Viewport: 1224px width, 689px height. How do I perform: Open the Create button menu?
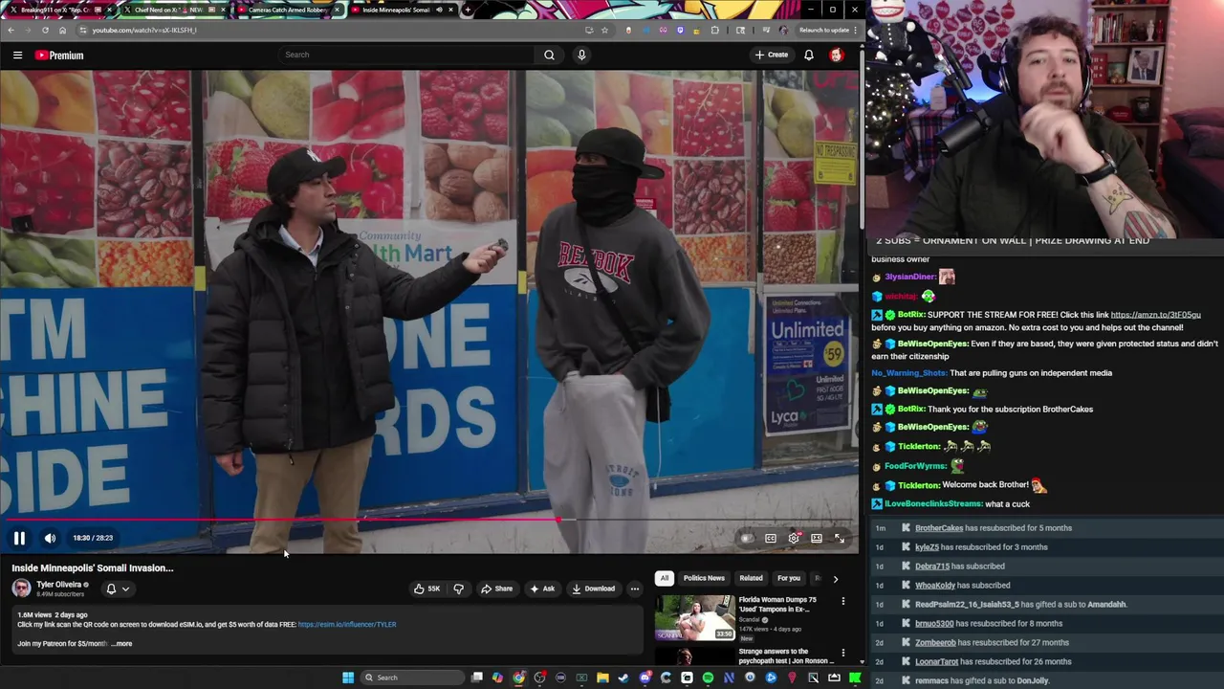click(772, 55)
